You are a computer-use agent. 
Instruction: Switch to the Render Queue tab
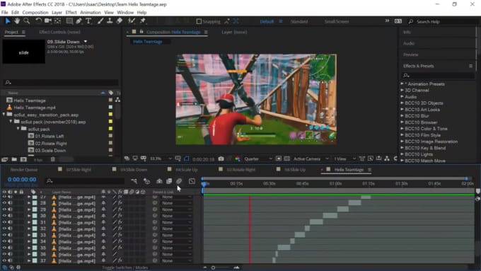click(x=24, y=170)
